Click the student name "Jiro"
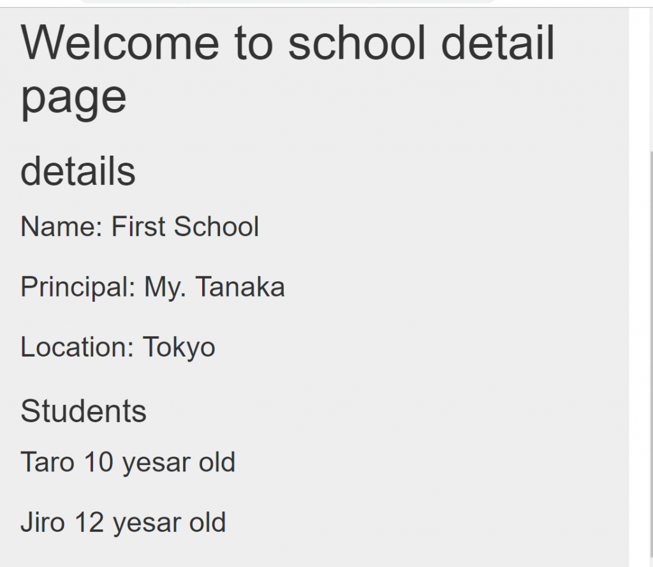653x567 pixels. (43, 522)
